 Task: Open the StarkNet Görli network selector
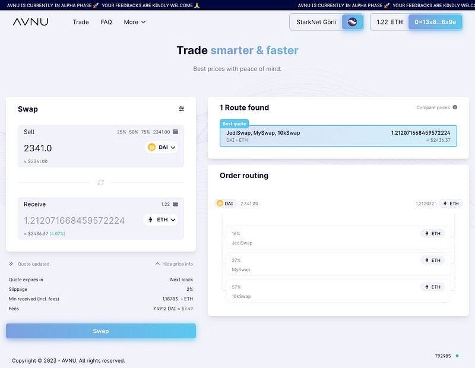coord(327,22)
